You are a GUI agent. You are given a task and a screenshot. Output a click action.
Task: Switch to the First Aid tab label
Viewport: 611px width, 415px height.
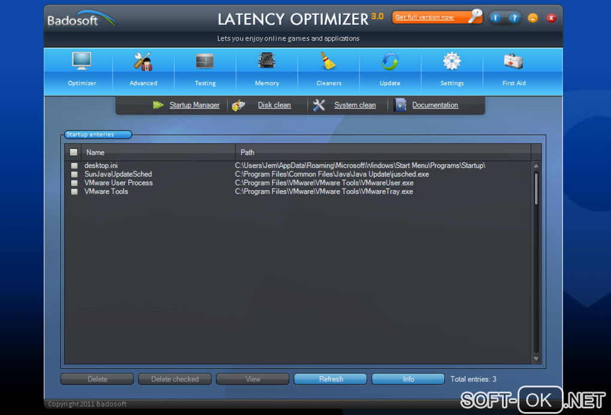tap(514, 83)
